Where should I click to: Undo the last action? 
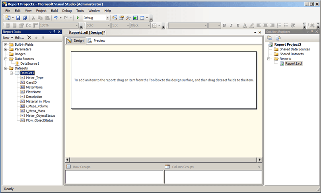point(56,18)
